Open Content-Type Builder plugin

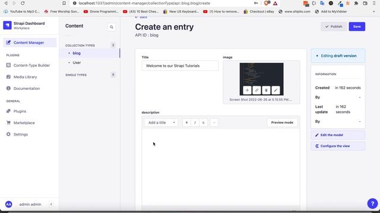(28, 65)
